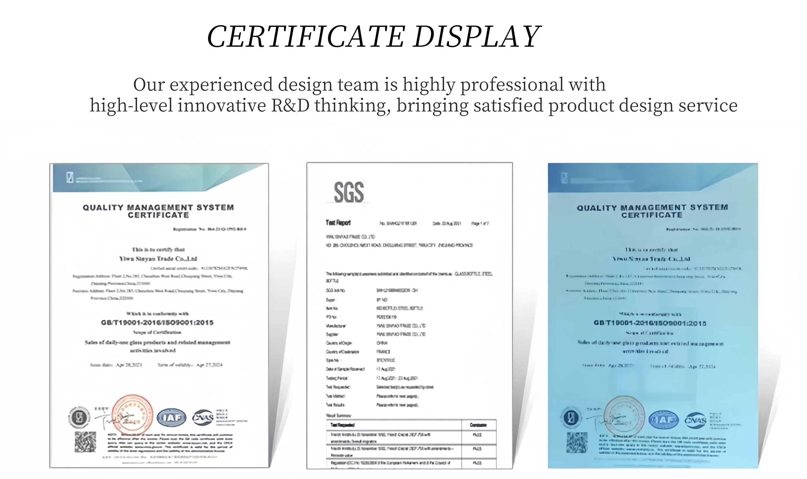Click gray circular emblem on white certificate
This screenshot has width=807, height=479.
(79, 417)
